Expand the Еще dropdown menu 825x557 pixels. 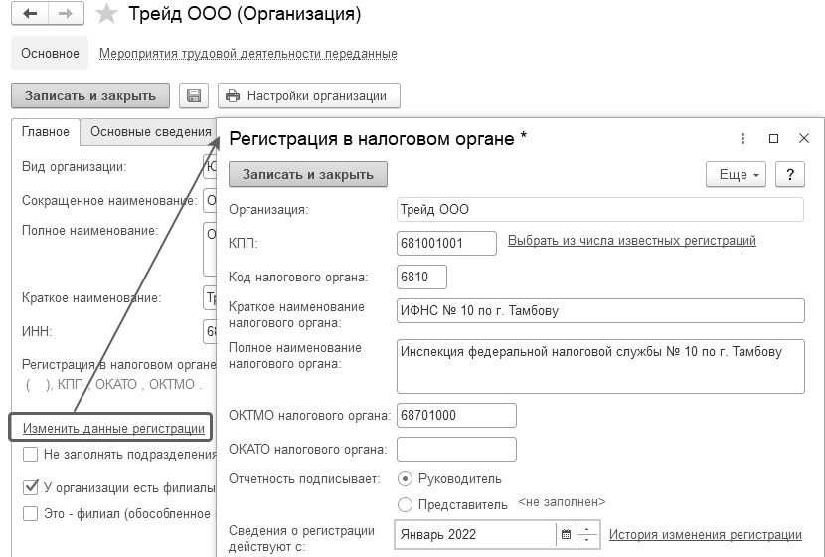pyautogui.click(x=736, y=174)
